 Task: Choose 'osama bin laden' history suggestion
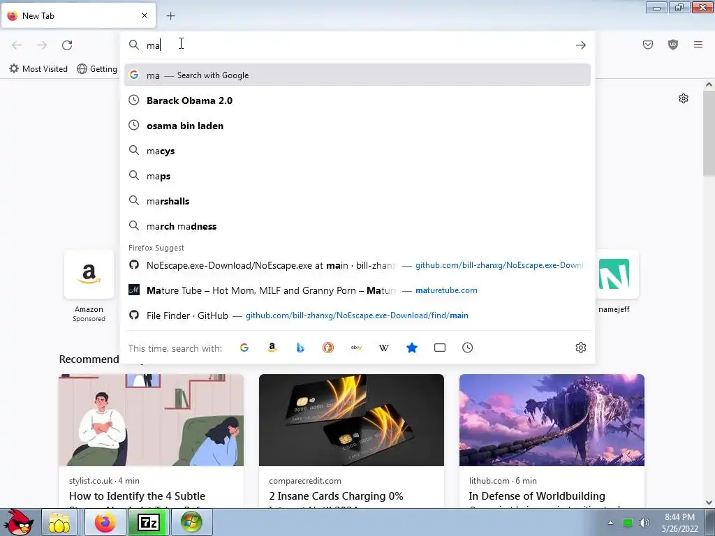click(357, 126)
